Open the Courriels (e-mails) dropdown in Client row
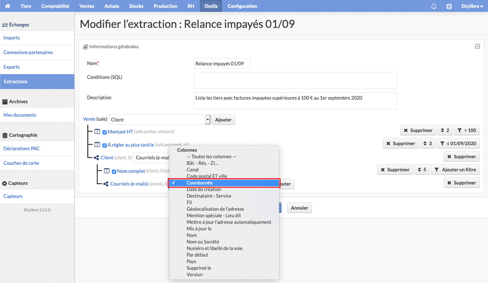 pyautogui.click(x=152, y=157)
